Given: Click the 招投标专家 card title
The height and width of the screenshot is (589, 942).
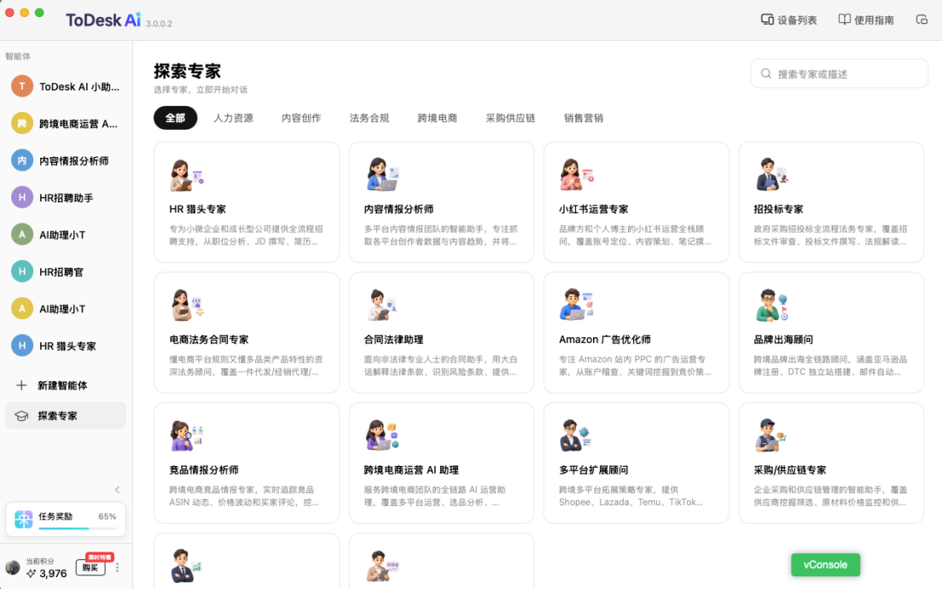Looking at the screenshot, I should pyautogui.click(x=778, y=209).
